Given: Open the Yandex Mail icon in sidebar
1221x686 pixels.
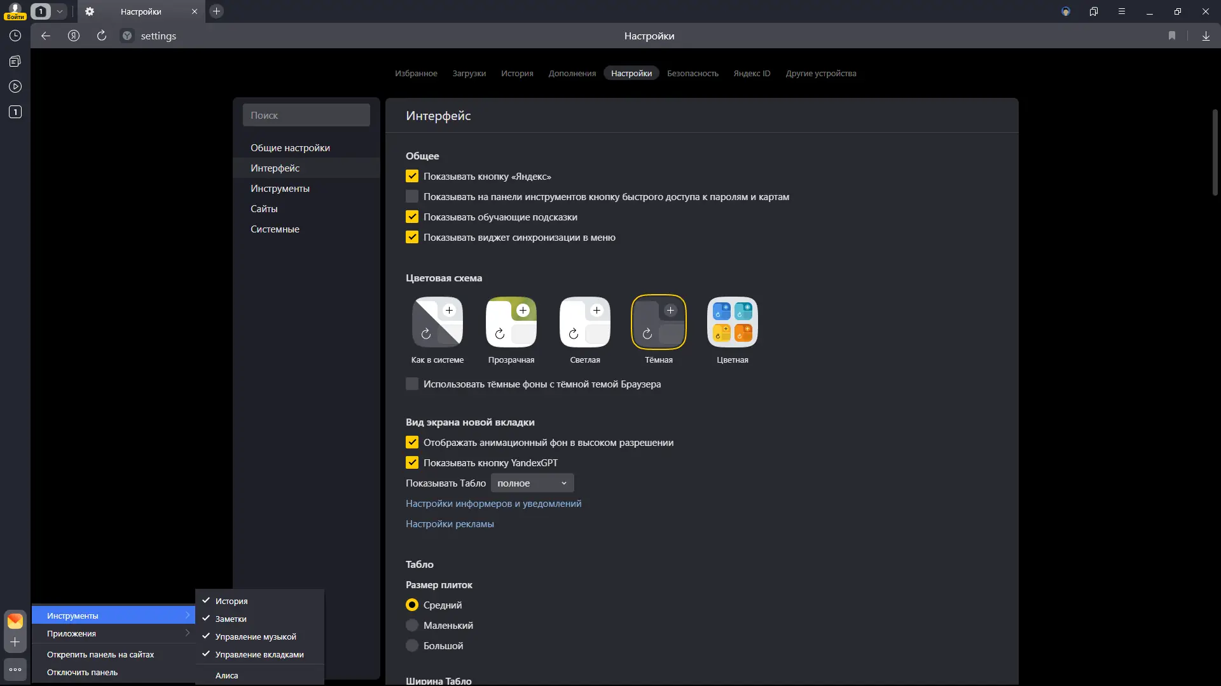Looking at the screenshot, I should (15, 621).
